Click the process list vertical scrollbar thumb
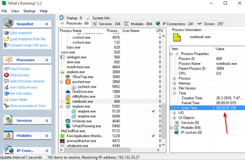245x160 pixels. pyautogui.click(x=163, y=120)
